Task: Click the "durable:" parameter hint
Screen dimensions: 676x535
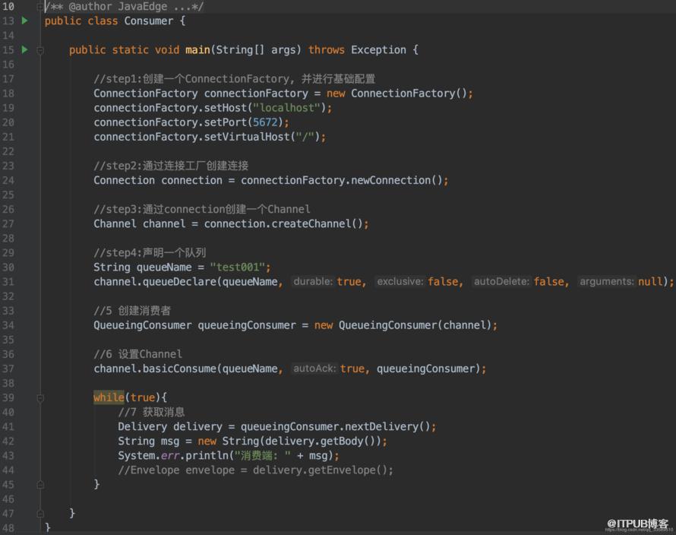Action: point(313,282)
